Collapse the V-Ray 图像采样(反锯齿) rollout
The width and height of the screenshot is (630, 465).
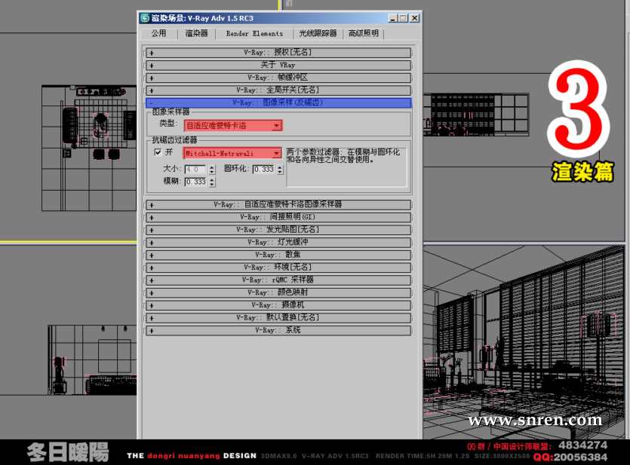click(278, 102)
